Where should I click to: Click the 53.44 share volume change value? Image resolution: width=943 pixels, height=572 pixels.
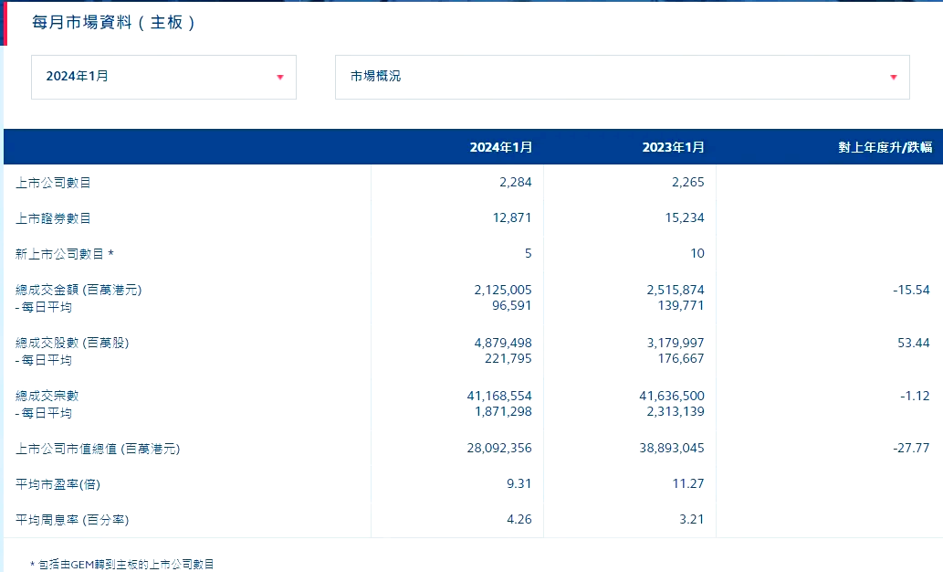click(913, 343)
